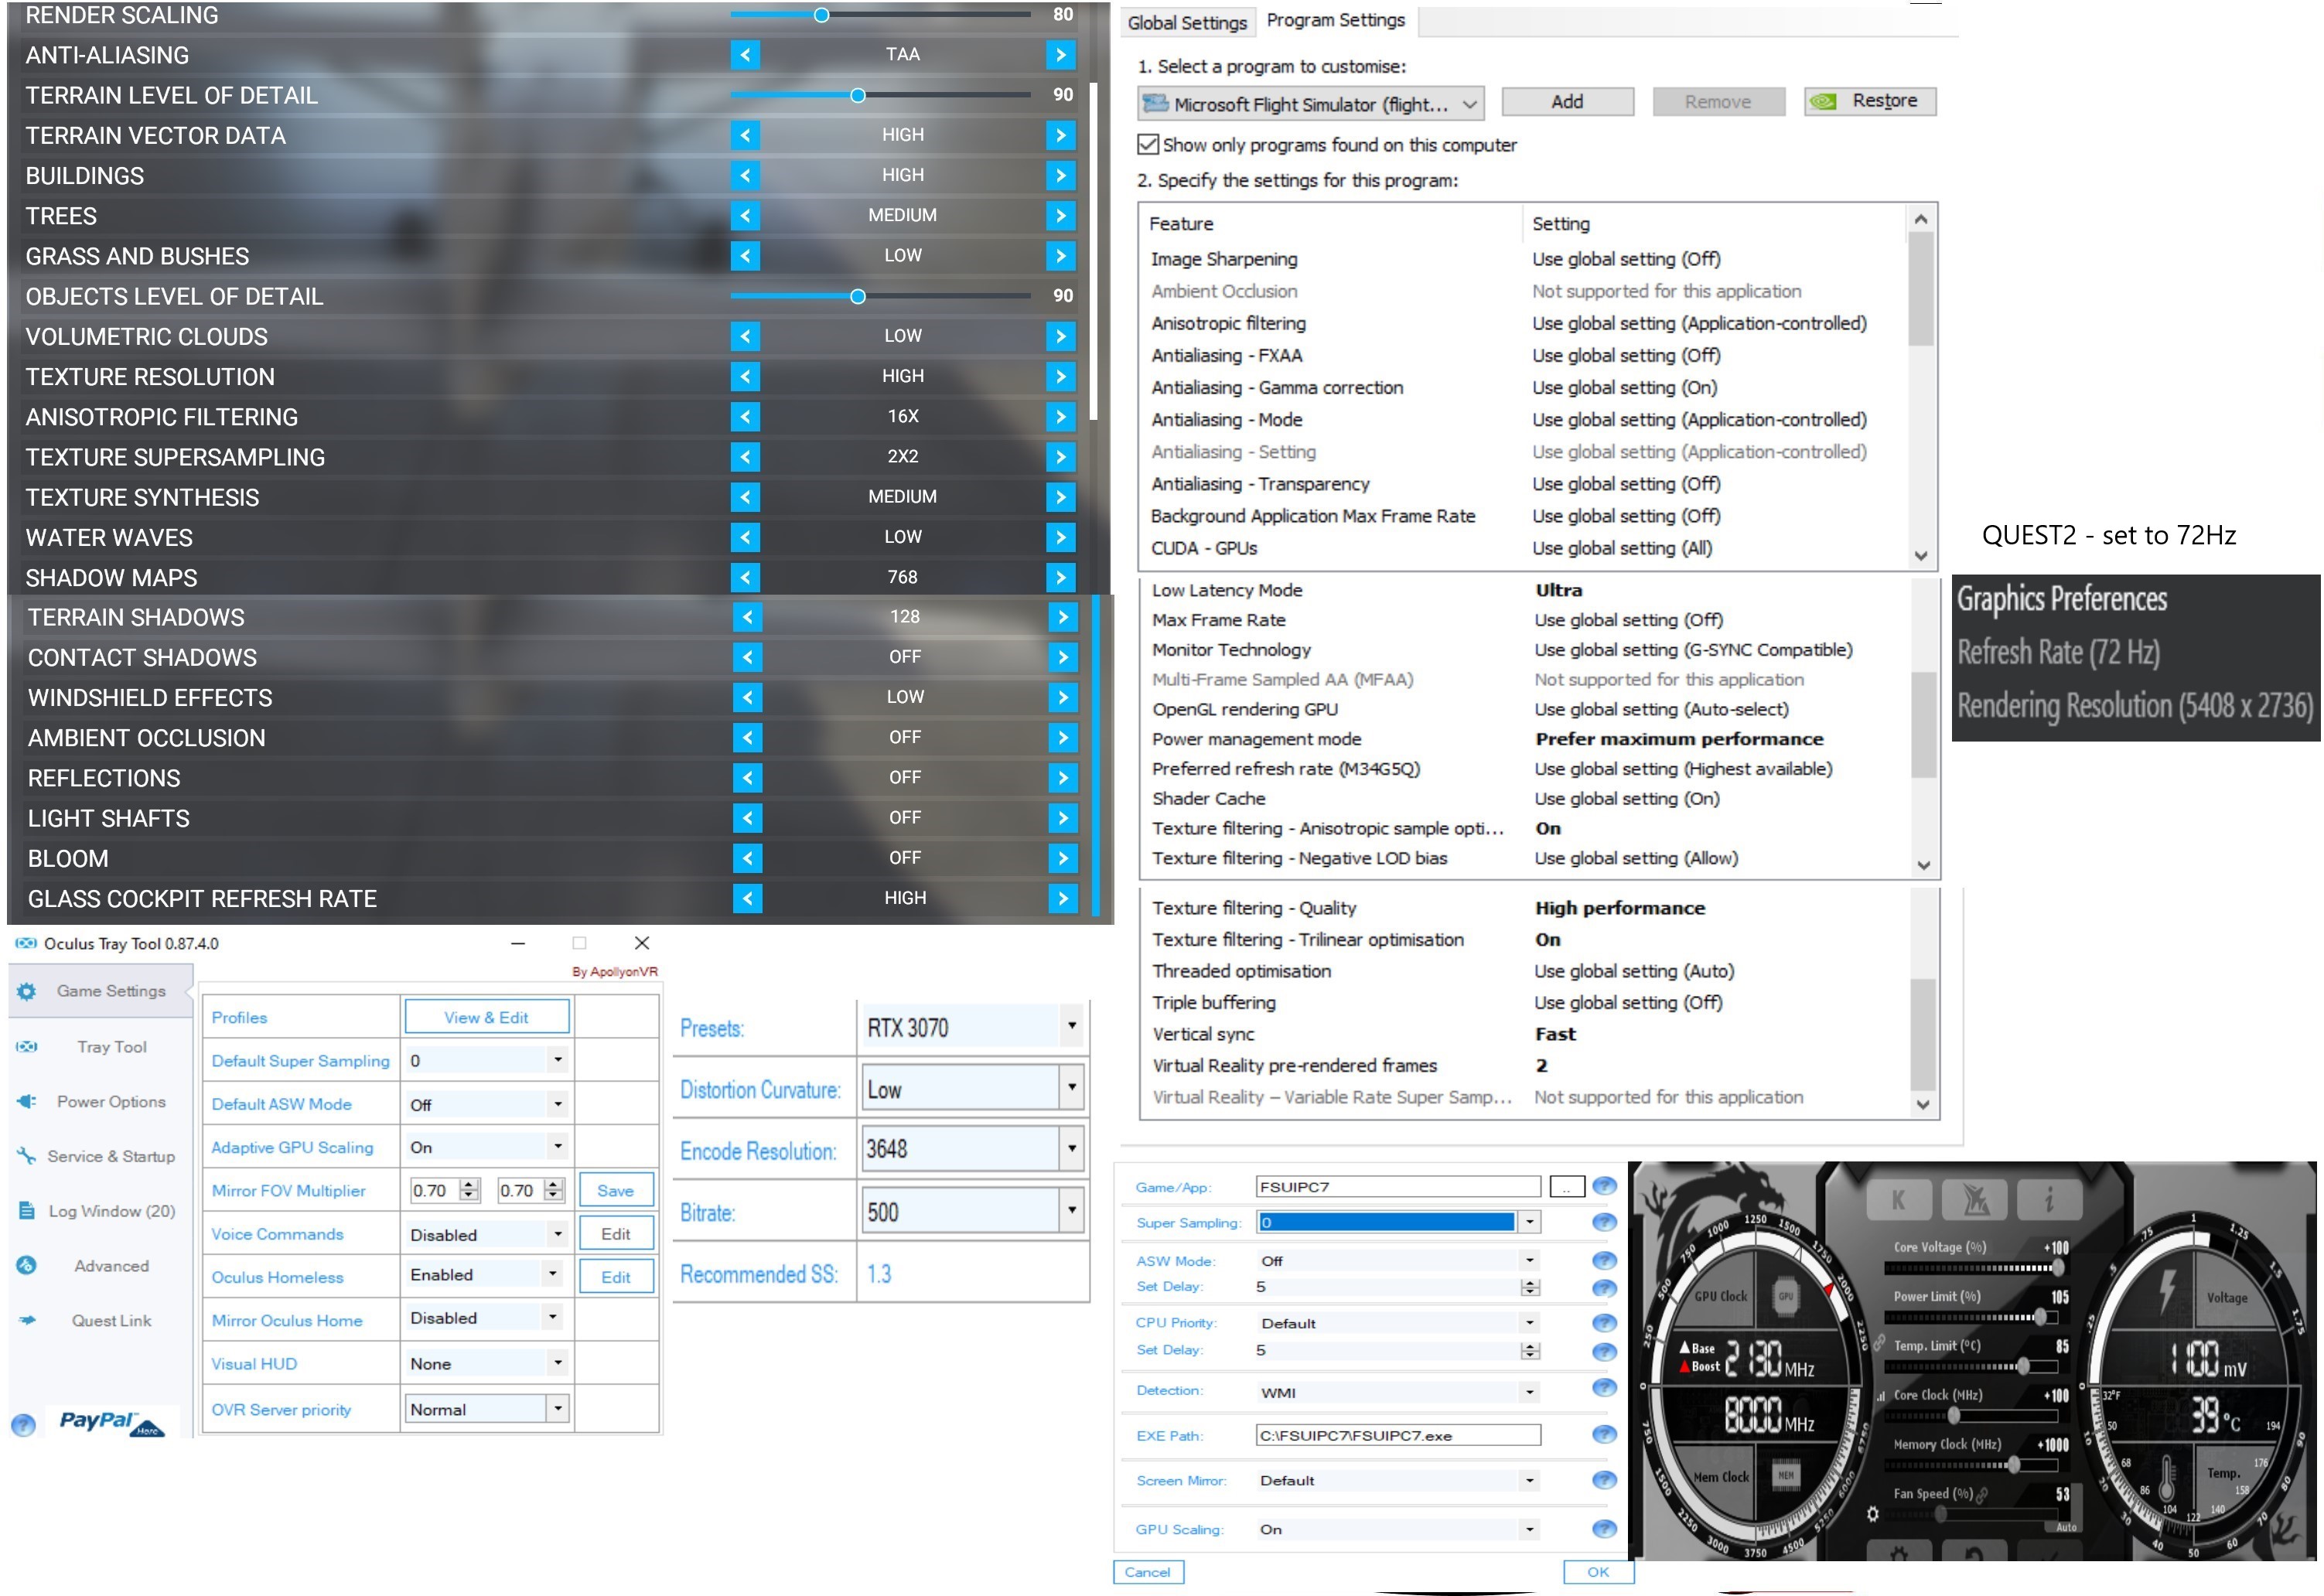Click the View & Edit profiles button

pyautogui.click(x=486, y=1017)
